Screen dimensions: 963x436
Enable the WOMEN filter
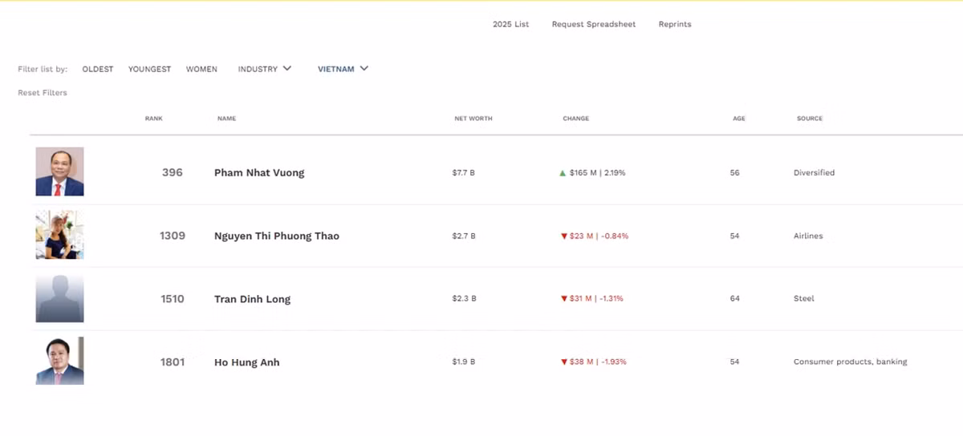(x=201, y=69)
